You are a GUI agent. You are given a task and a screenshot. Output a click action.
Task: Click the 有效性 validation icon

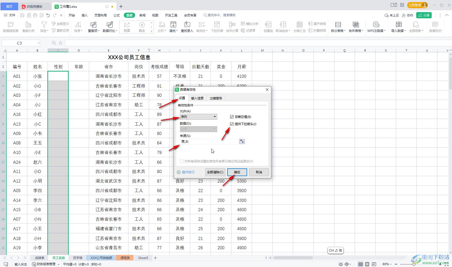202,25
